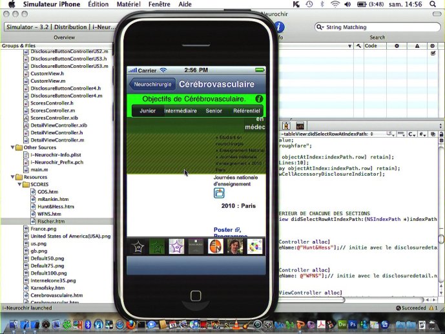Viewport: 445px width, 334px height.
Task: Select ScoresController.xib file
Action: point(54,118)
